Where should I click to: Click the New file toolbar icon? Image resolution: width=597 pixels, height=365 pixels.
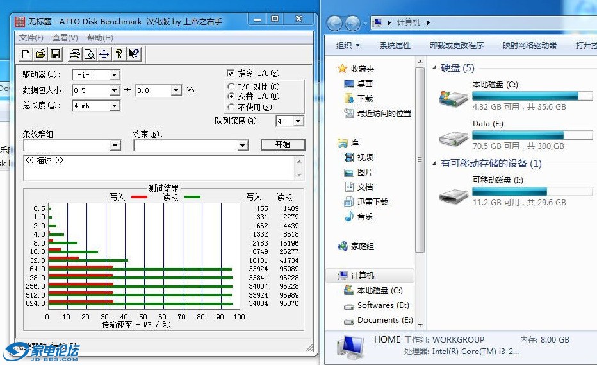[x=26, y=54]
